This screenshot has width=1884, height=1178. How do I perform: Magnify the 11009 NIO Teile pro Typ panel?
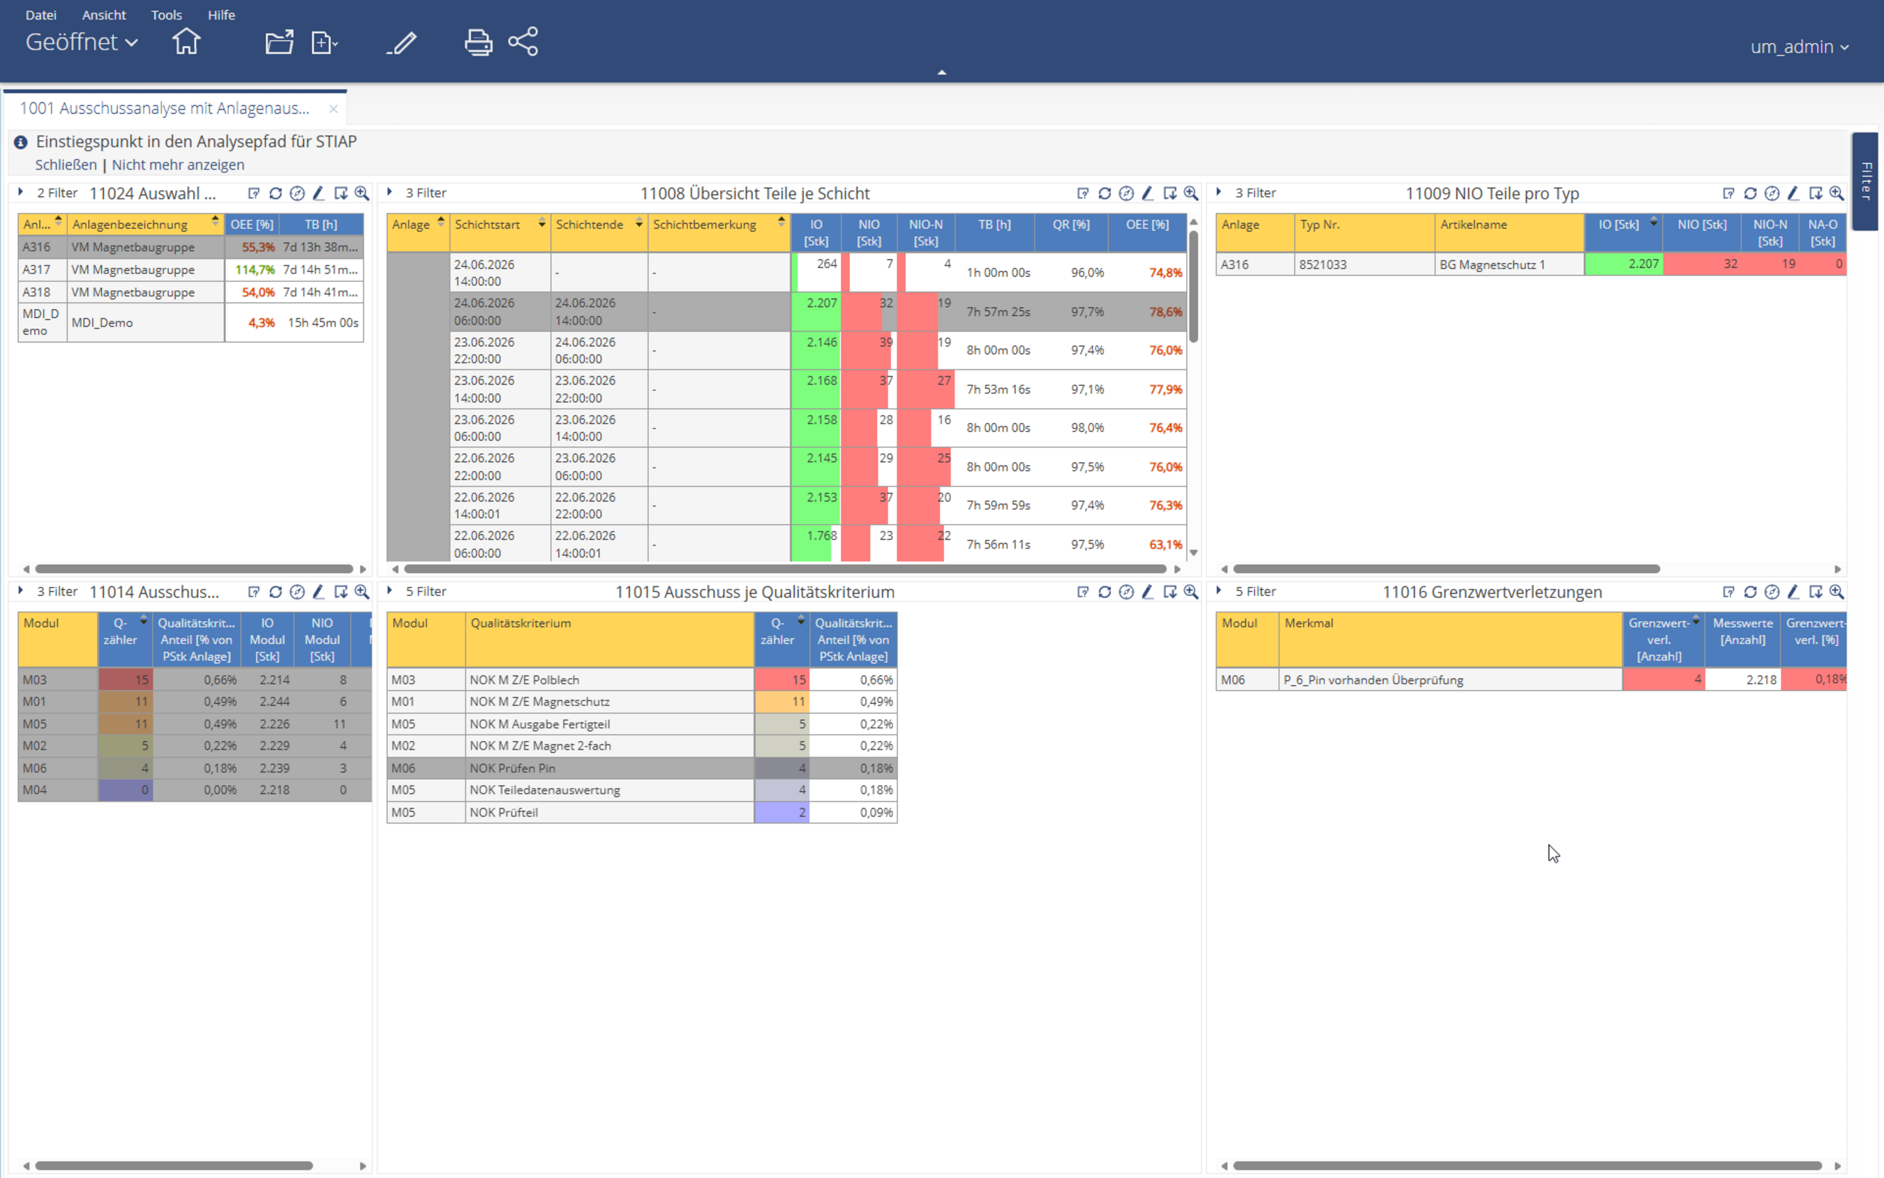1837,193
